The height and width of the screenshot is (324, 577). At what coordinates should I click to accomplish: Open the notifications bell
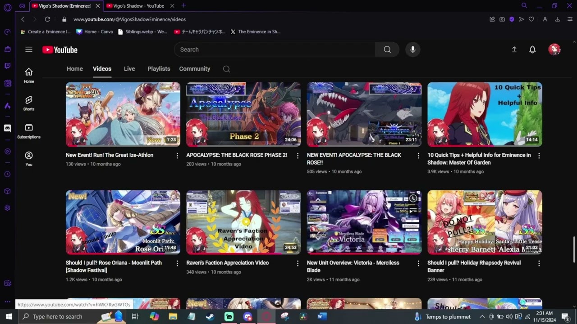[532, 49]
